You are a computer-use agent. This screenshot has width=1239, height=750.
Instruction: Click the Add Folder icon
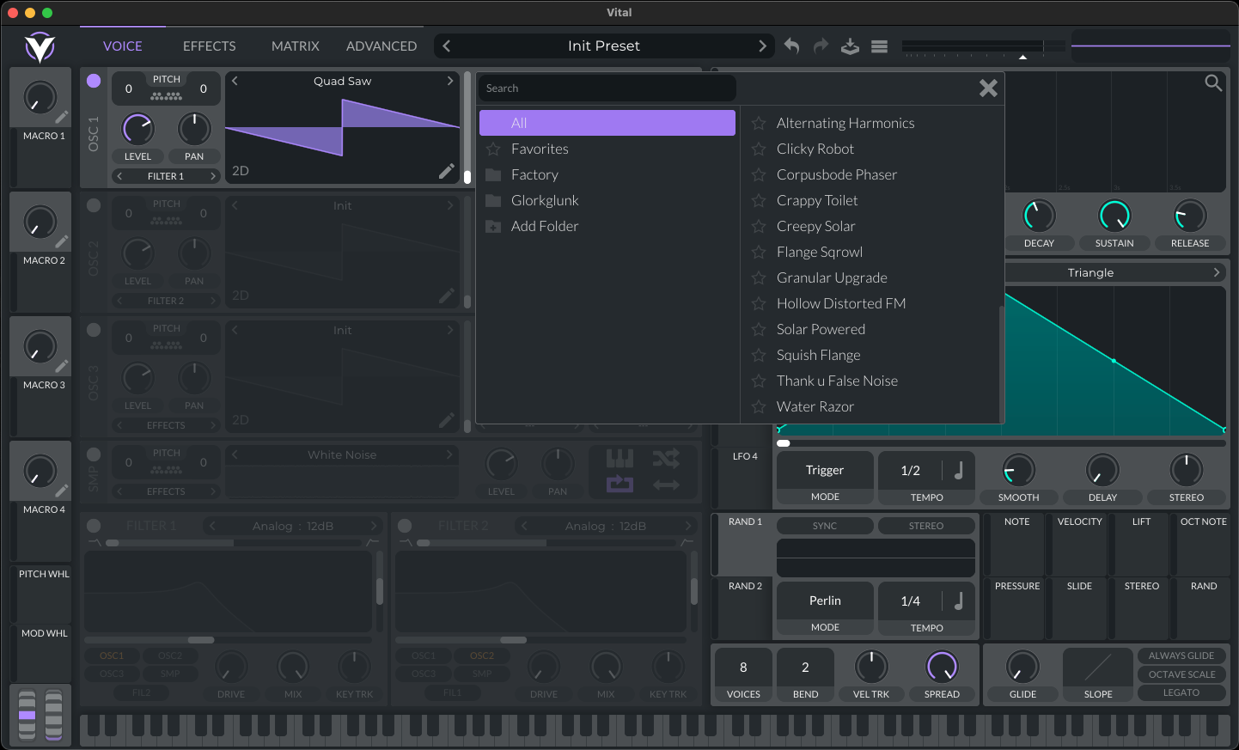493,227
